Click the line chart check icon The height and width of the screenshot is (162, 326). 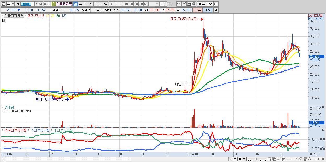click(184, 4)
